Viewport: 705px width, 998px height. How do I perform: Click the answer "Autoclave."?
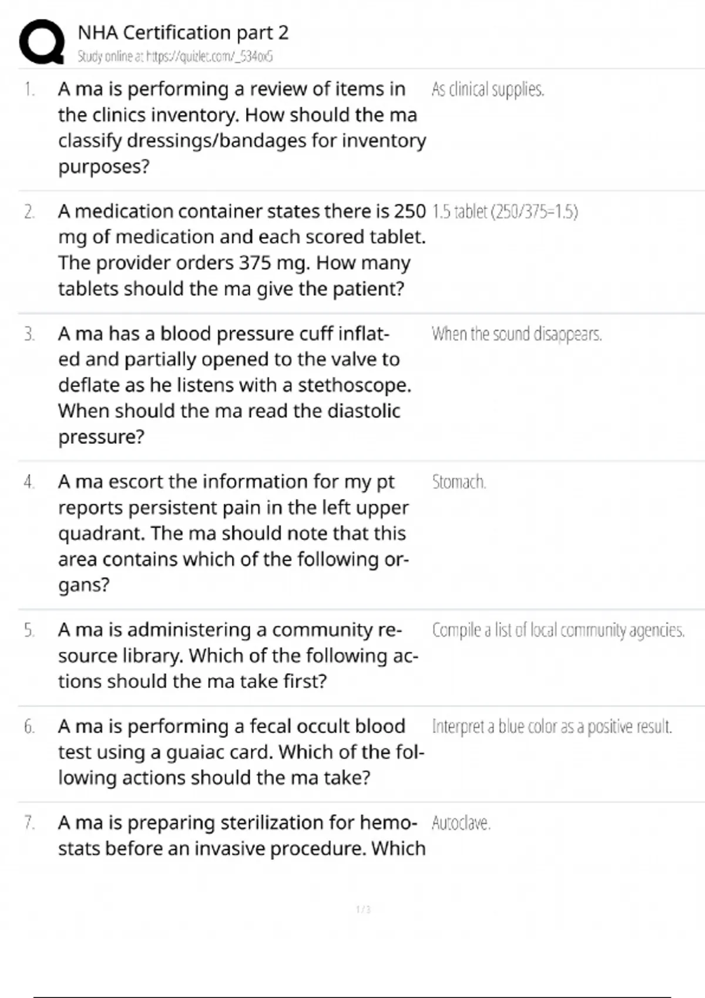pos(461,823)
